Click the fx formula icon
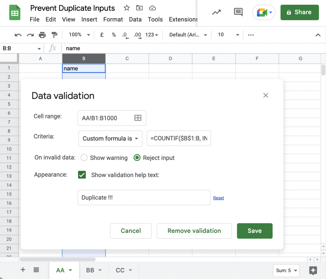Image resolution: width=326 pixels, height=279 pixels. (x=53, y=48)
